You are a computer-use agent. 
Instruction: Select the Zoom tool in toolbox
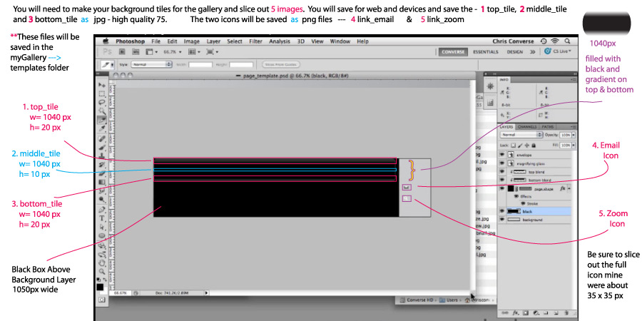coord(101,271)
